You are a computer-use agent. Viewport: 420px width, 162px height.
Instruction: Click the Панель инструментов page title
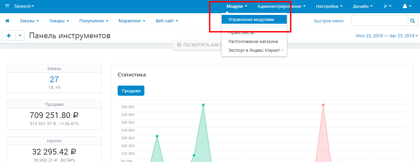[70, 36]
